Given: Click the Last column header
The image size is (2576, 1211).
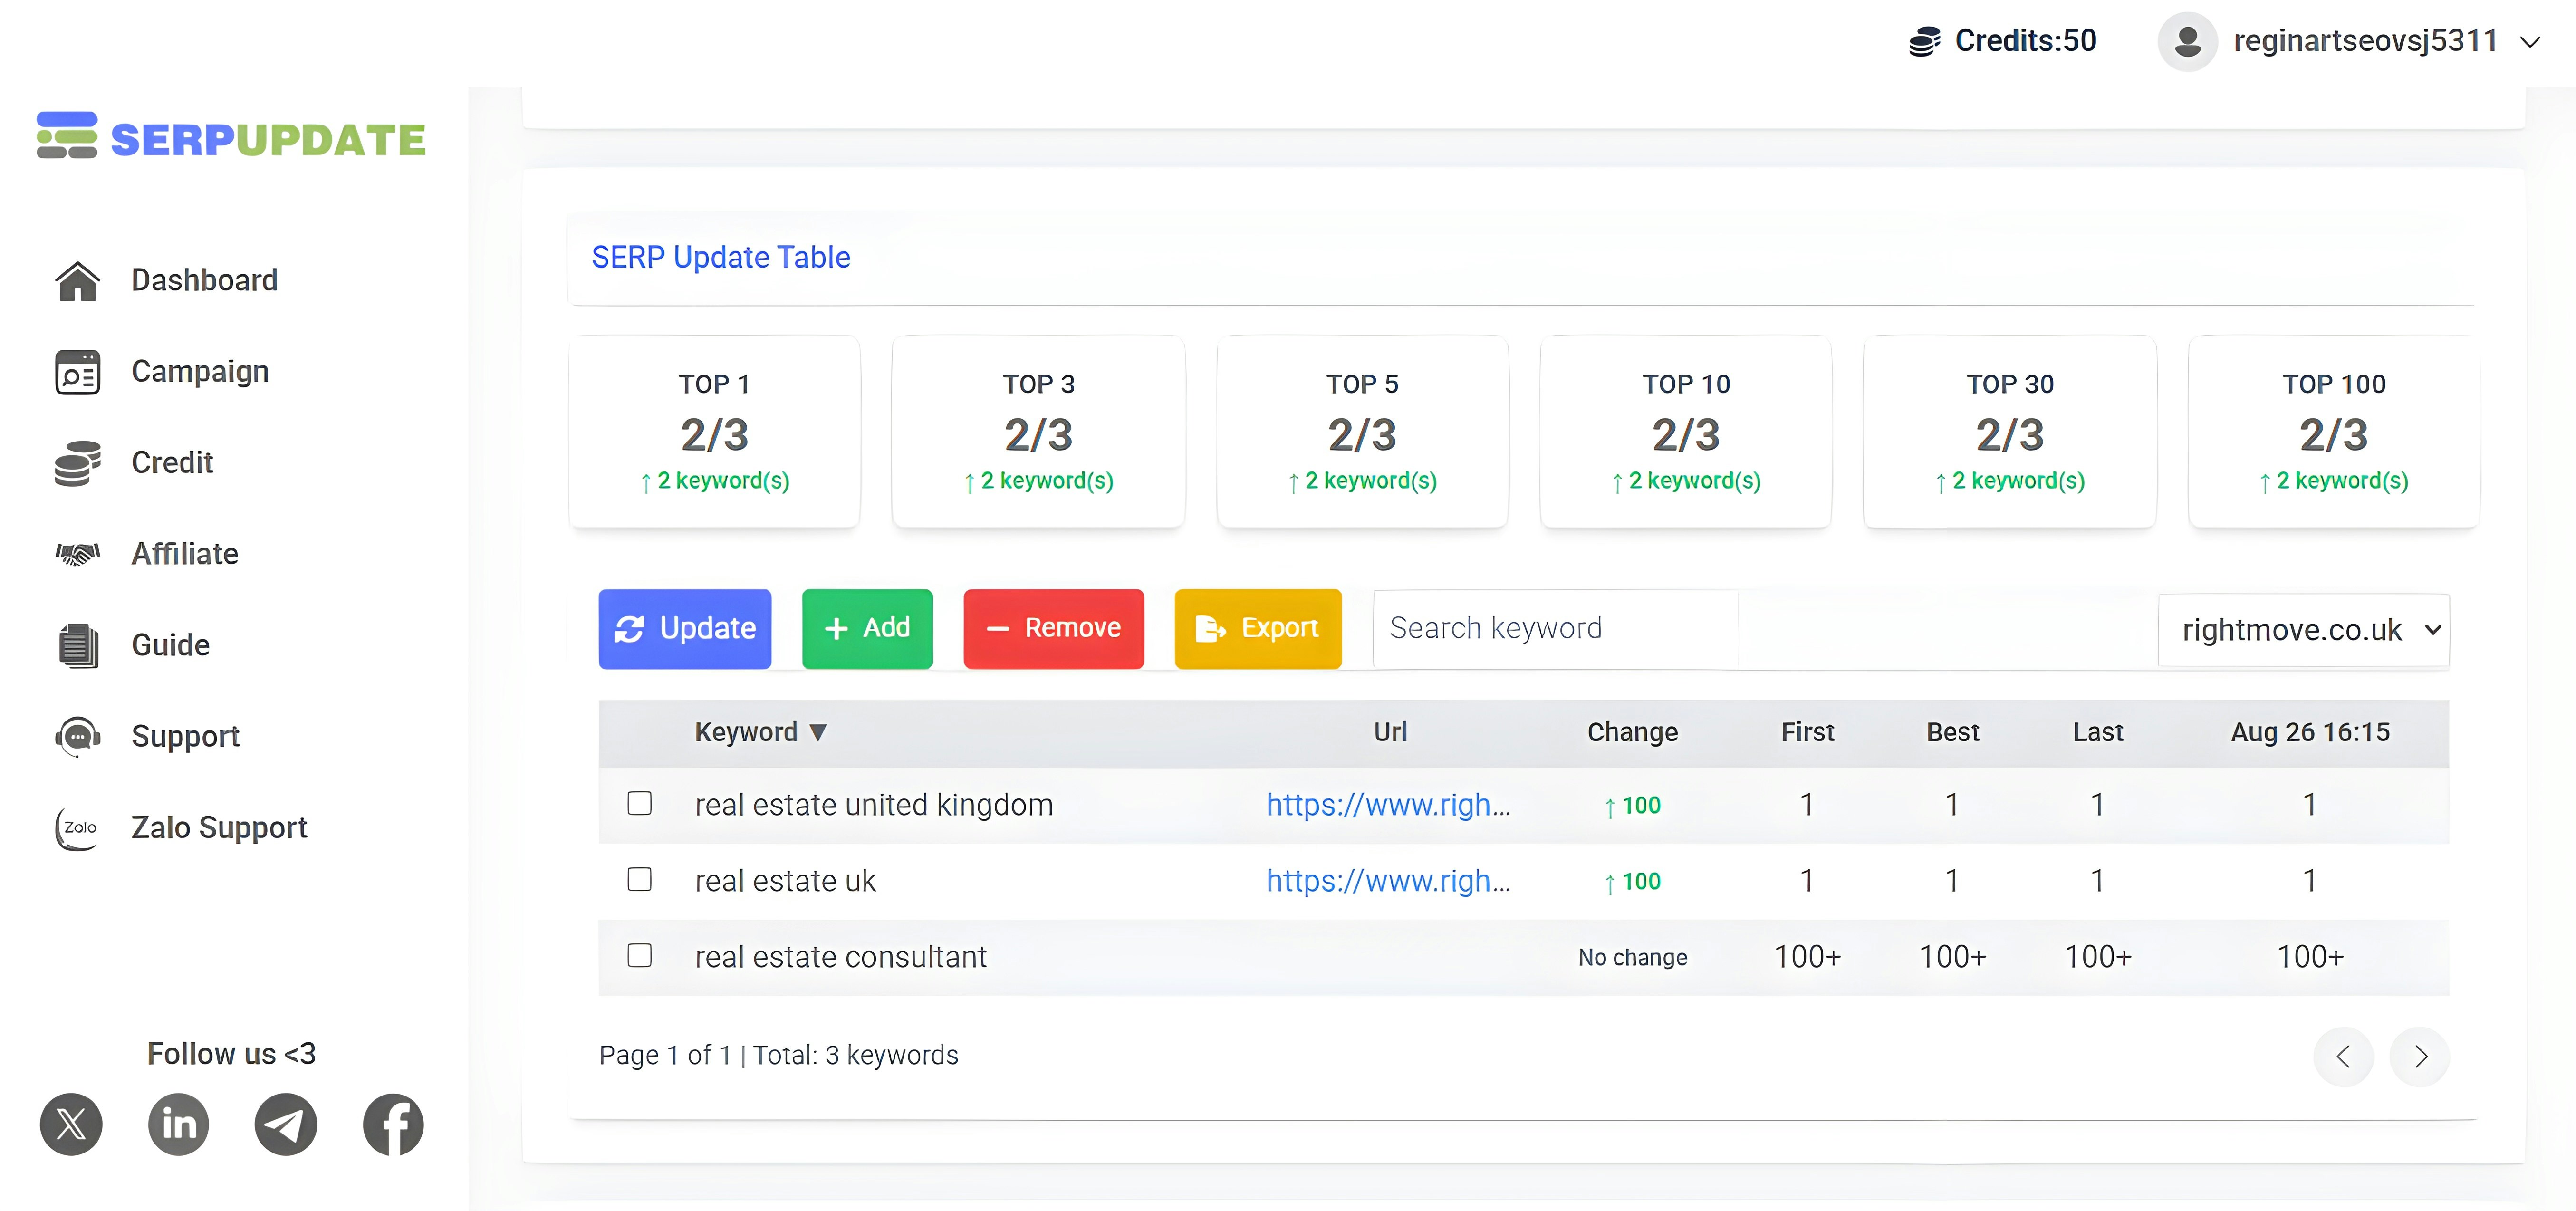Looking at the screenshot, I should pyautogui.click(x=2097, y=732).
